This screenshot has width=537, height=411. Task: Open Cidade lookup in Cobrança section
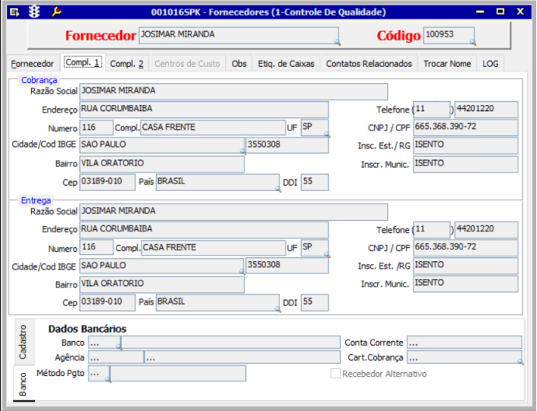242,152
